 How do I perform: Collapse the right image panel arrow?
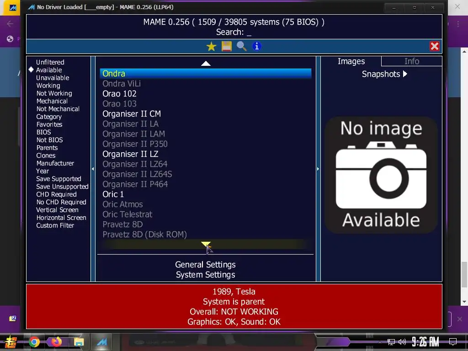[x=318, y=169]
